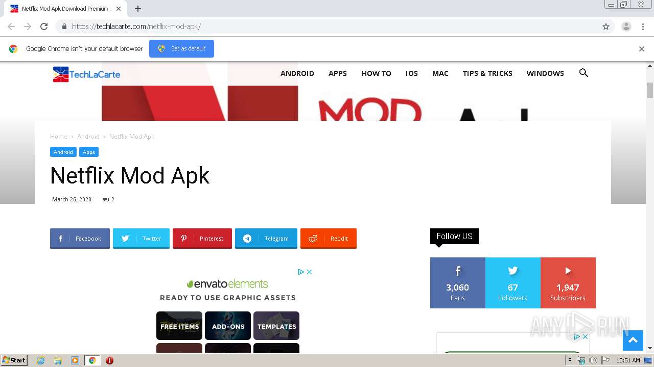
Task: View site info via padlock icon
Action: point(64,27)
